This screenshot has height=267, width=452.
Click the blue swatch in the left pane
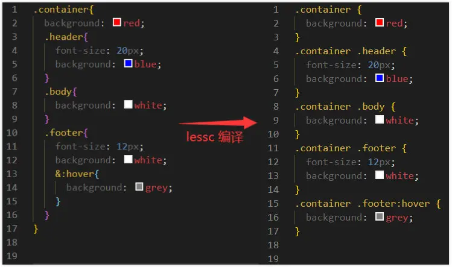point(128,63)
